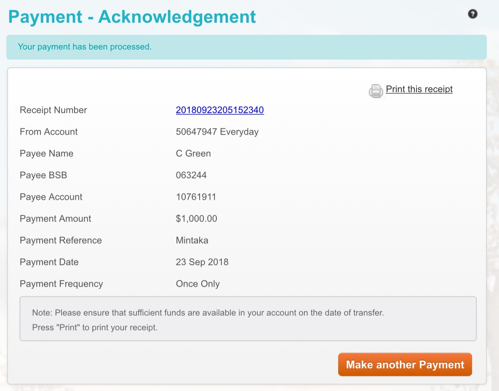The width and height of the screenshot is (499, 391).
Task: Click the $1,000.00 payment amount
Action: click(x=196, y=219)
